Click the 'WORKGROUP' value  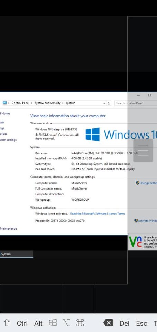[x=80, y=200]
